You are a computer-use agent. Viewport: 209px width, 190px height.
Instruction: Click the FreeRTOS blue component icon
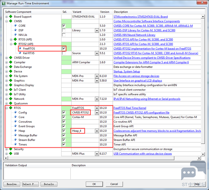tap(20, 48)
